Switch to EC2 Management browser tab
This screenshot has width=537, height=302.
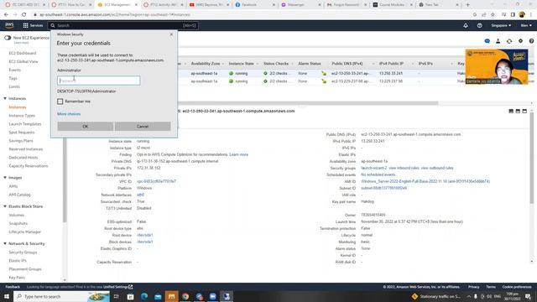117,5
